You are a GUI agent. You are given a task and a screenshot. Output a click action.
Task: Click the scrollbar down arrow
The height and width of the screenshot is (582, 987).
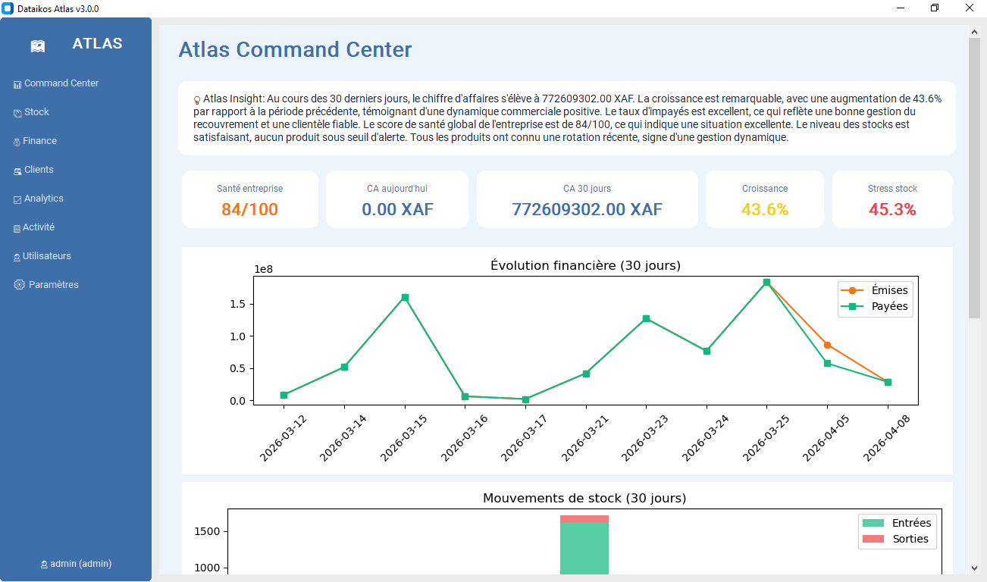[x=975, y=568]
